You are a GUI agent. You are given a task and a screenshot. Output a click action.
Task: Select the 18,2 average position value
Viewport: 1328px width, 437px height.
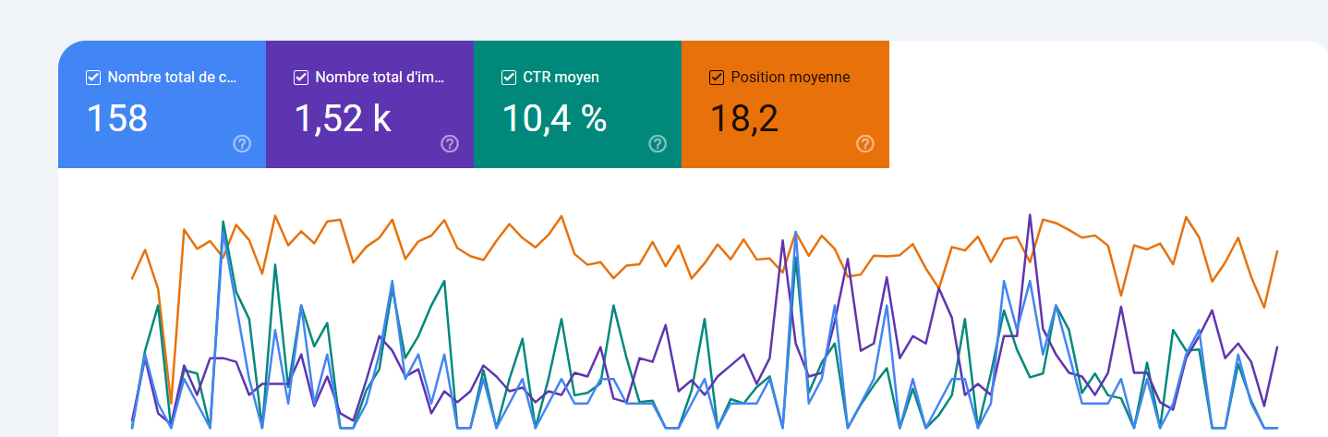[x=744, y=119]
